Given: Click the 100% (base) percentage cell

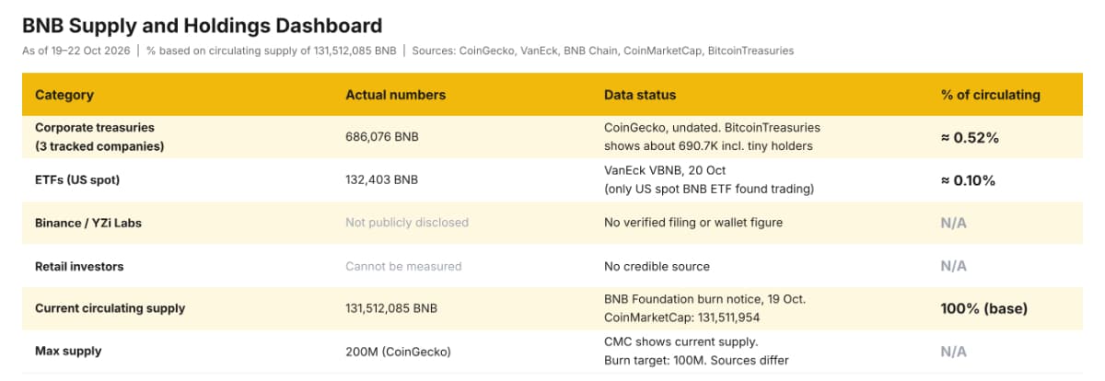Looking at the screenshot, I should click(x=983, y=308).
